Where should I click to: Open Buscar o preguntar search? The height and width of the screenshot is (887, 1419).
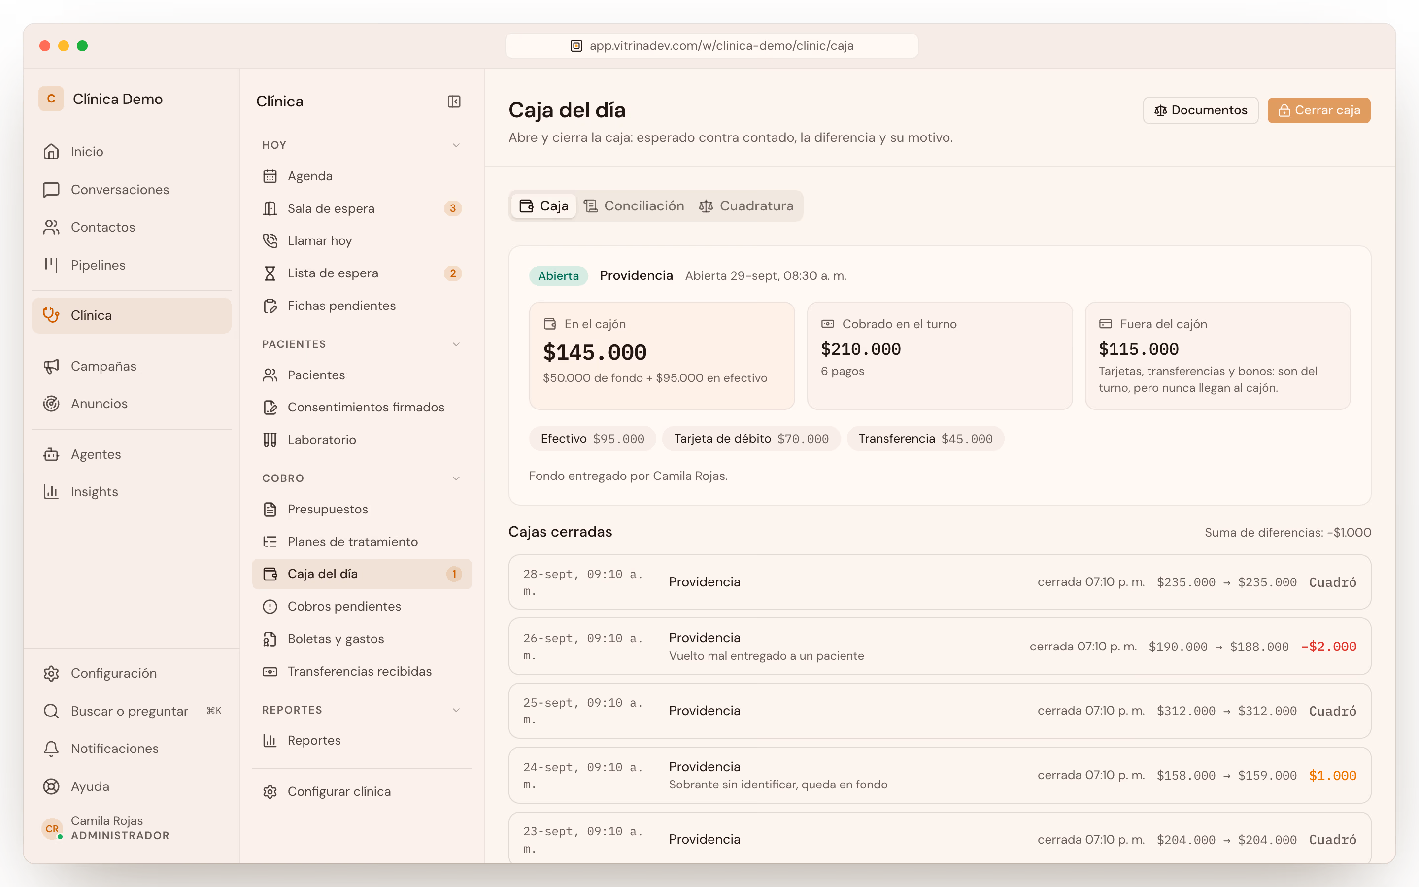[x=132, y=711]
